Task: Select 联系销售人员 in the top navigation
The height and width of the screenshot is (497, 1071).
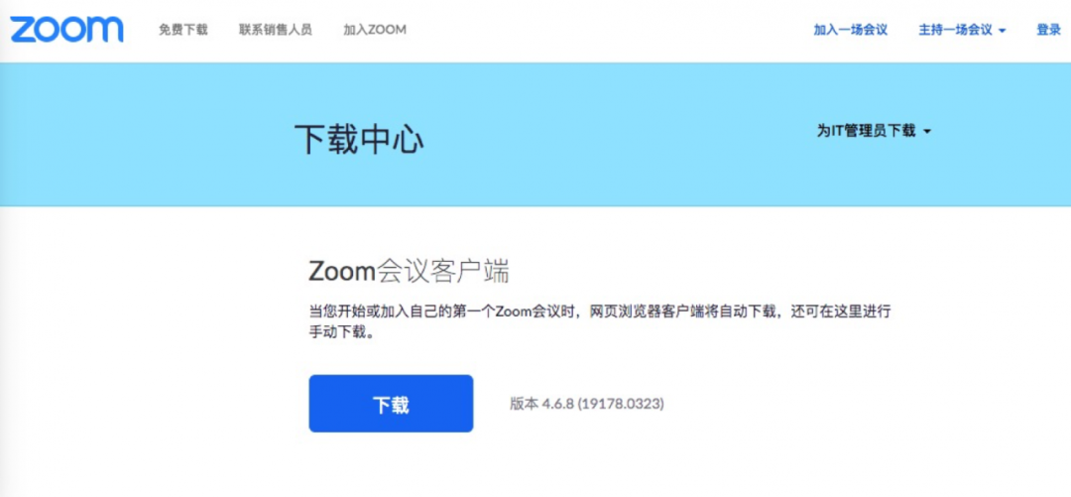Action: coord(276,30)
